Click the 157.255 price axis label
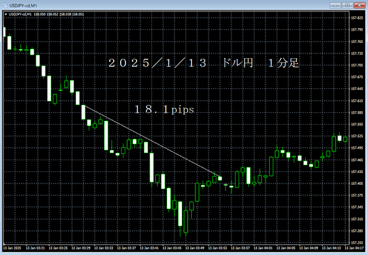The width and height of the screenshot is (368, 255). [x=357, y=243]
